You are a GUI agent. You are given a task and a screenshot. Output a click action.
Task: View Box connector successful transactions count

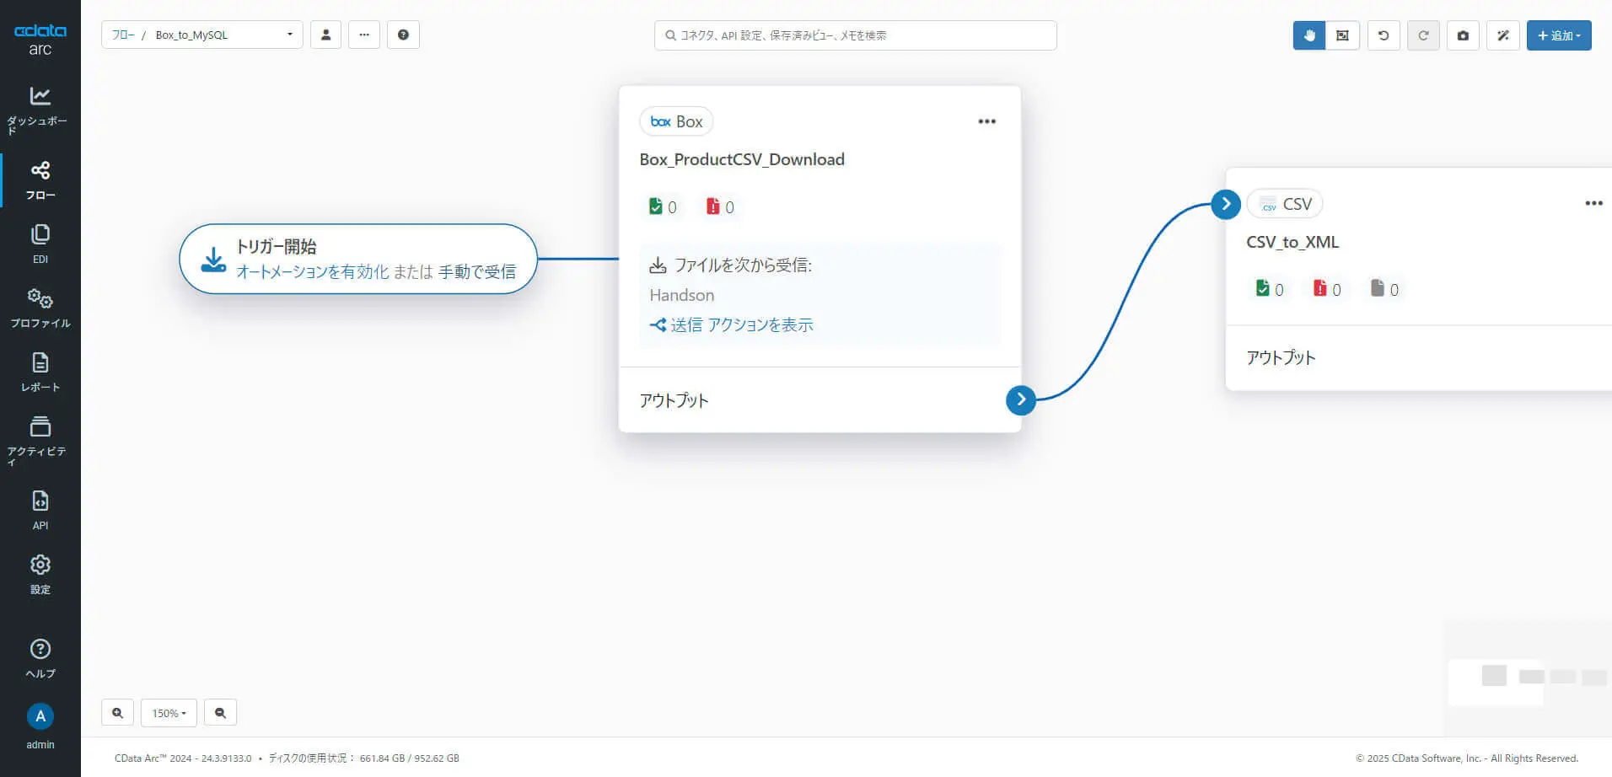tap(663, 206)
